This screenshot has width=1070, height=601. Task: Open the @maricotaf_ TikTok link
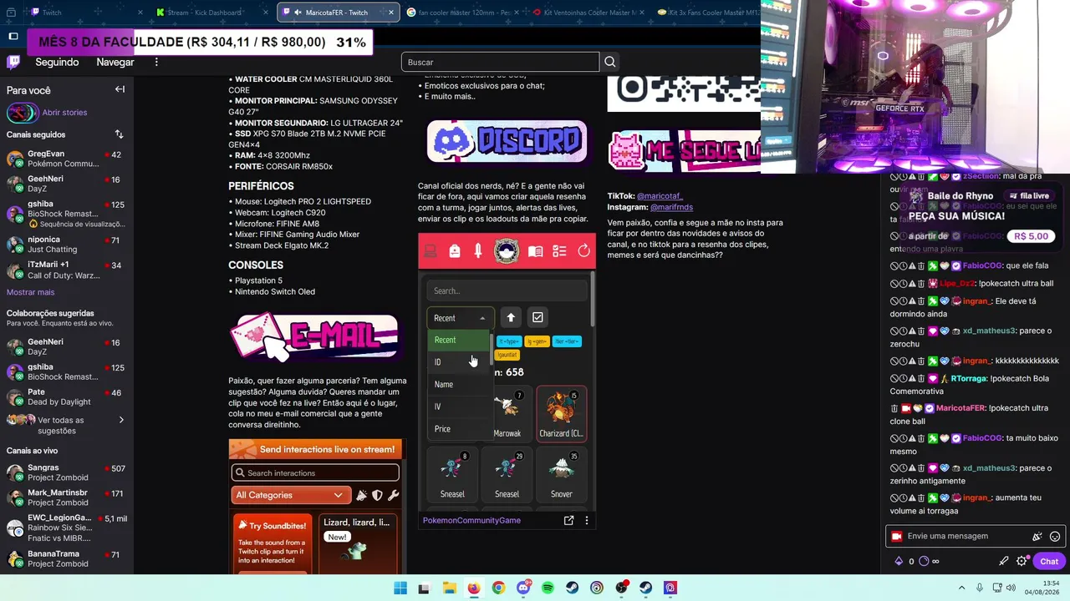[660, 196]
